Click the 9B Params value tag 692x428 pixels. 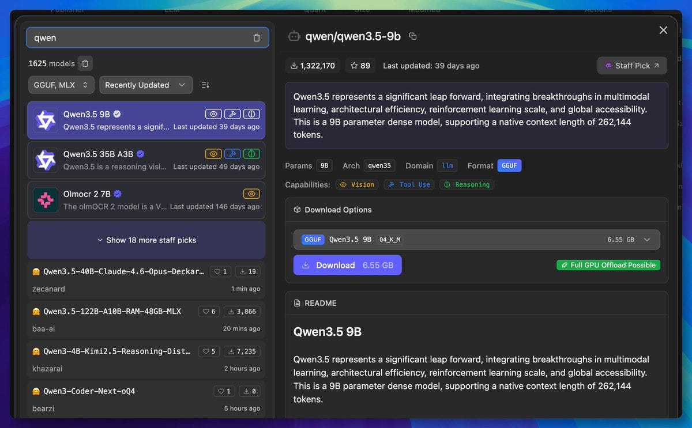click(x=324, y=165)
